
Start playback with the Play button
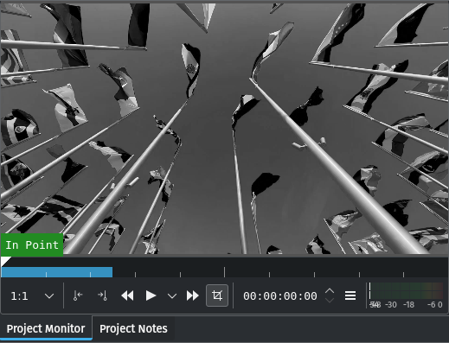tap(151, 295)
